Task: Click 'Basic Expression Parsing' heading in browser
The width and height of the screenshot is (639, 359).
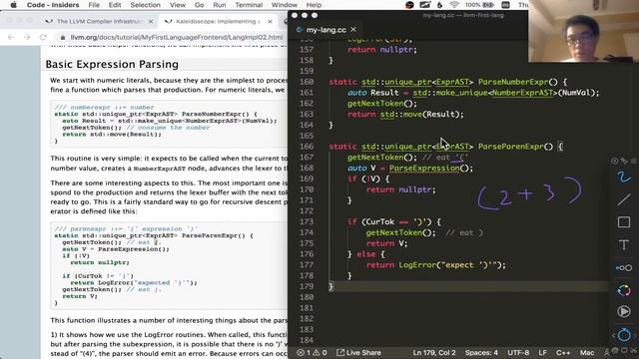Action: (x=112, y=64)
